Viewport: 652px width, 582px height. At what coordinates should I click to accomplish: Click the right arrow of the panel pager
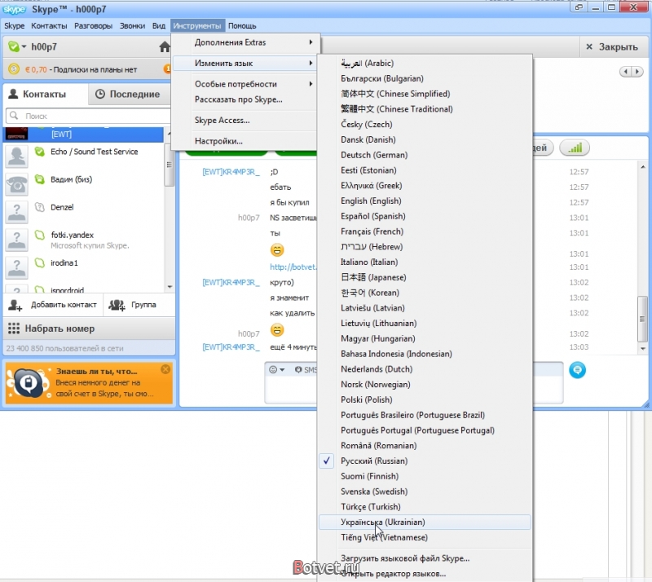click(637, 72)
